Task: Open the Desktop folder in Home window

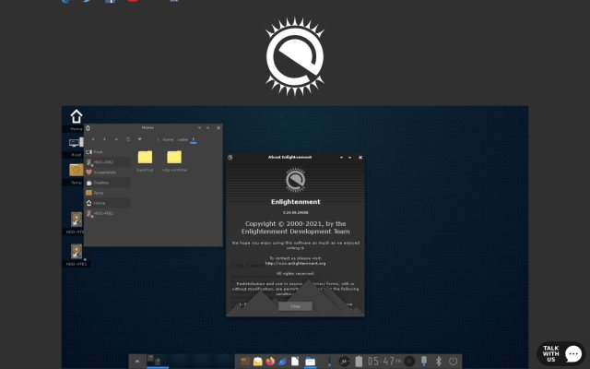Action: (x=145, y=158)
